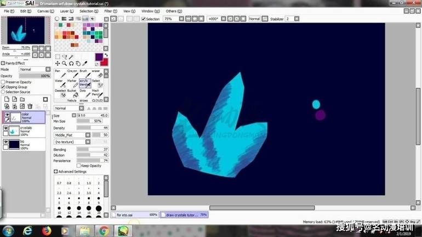Viewport: 422px width, 237px height.
Task: Select the magic wand tool
Action: pyautogui.click(x=71, y=57)
